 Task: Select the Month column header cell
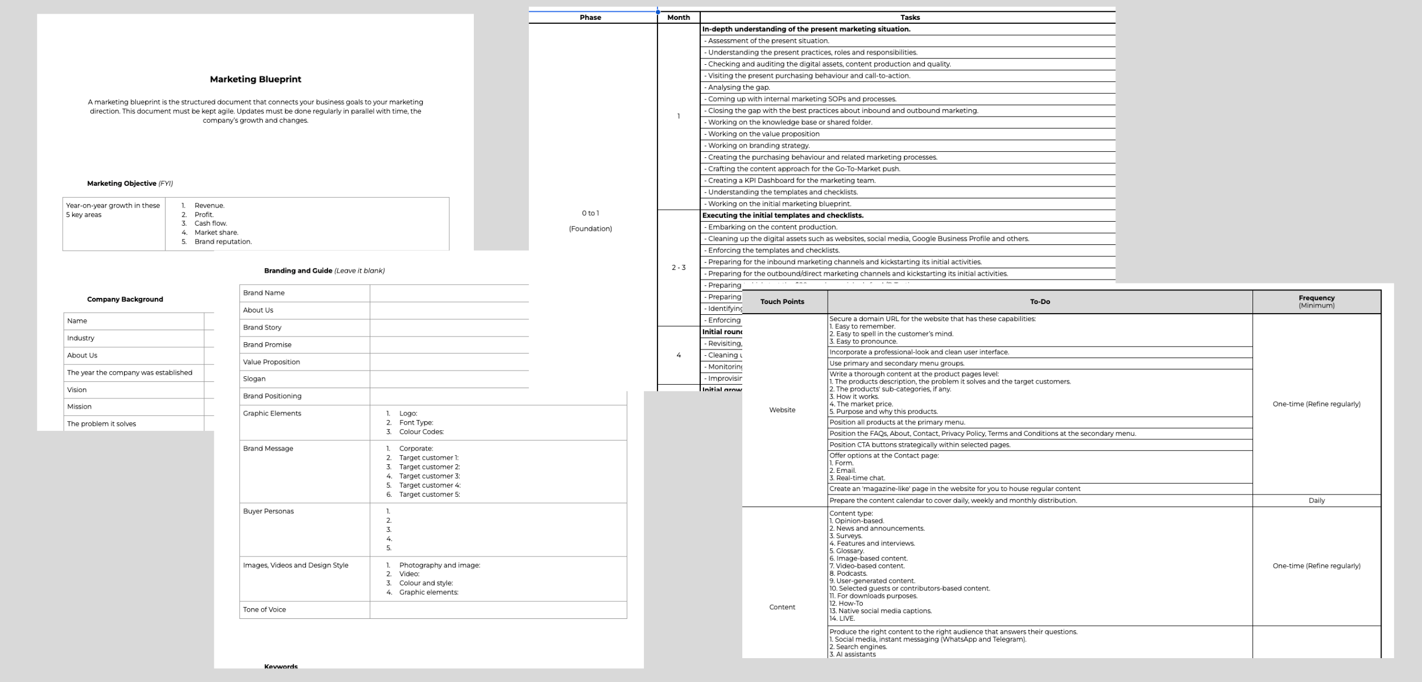point(678,18)
